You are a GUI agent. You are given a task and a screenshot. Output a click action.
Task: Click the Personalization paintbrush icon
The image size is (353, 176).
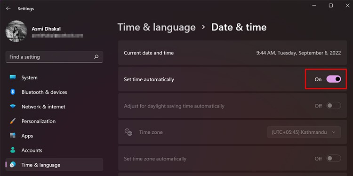coord(13,121)
